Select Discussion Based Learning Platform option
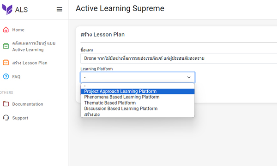 point(138,109)
